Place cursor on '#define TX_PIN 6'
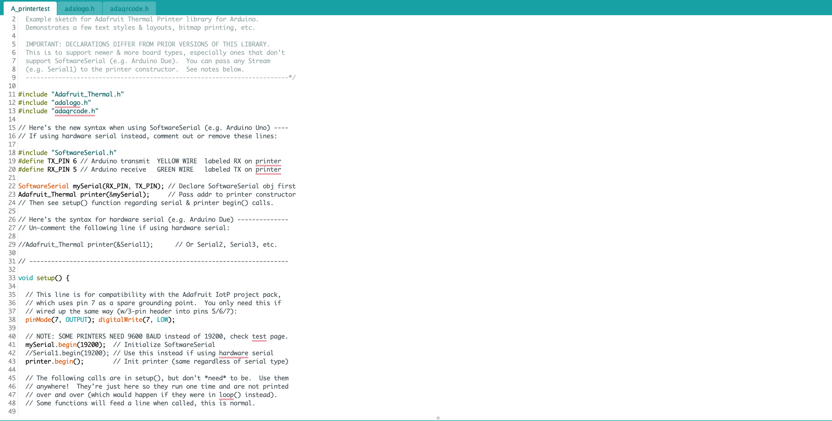Screen dimensions: 832x421 47,161
